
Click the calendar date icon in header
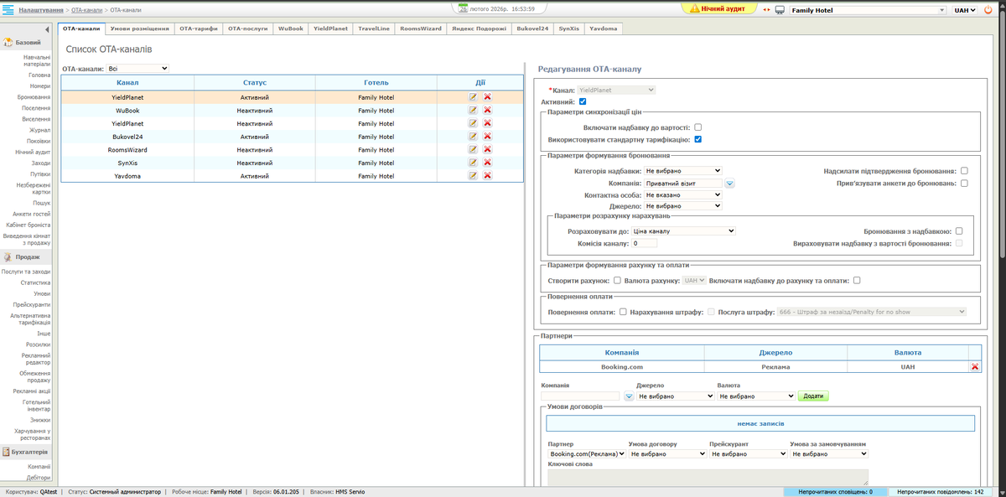point(461,8)
